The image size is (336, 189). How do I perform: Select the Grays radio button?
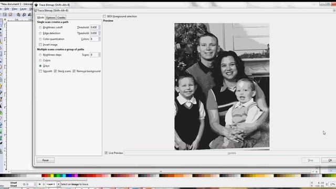[x=40, y=66]
